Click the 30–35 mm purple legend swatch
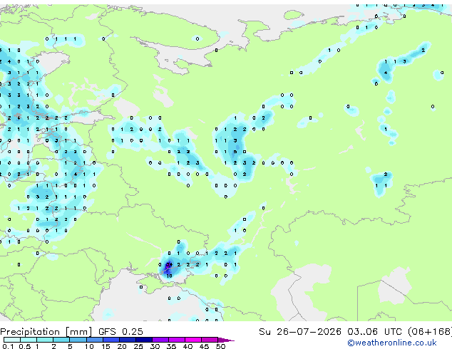Screen dimensions: 452x349 tap(160, 340)
